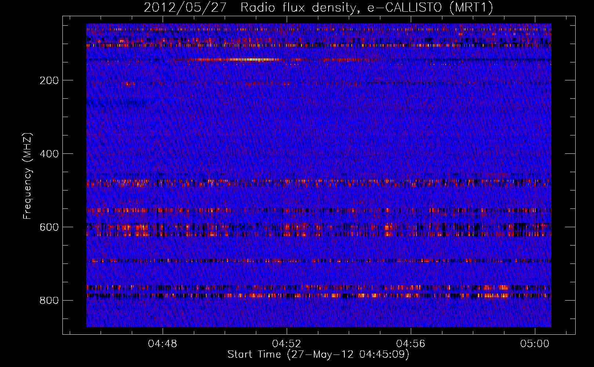Click the 05:00 time tick label

(x=535, y=344)
